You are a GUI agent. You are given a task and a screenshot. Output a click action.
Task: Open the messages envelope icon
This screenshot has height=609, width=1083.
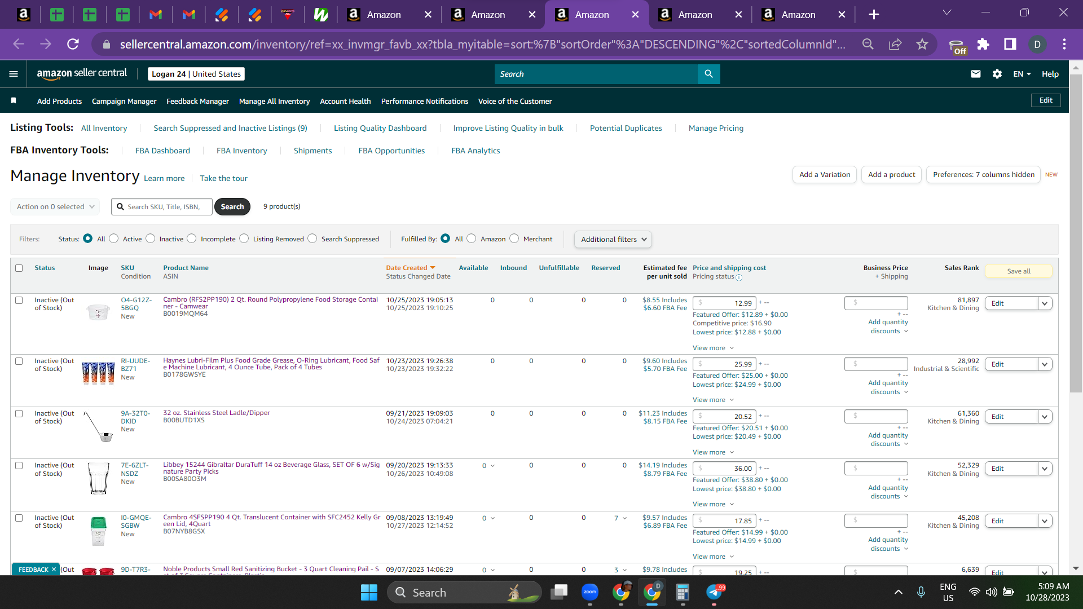coord(975,74)
